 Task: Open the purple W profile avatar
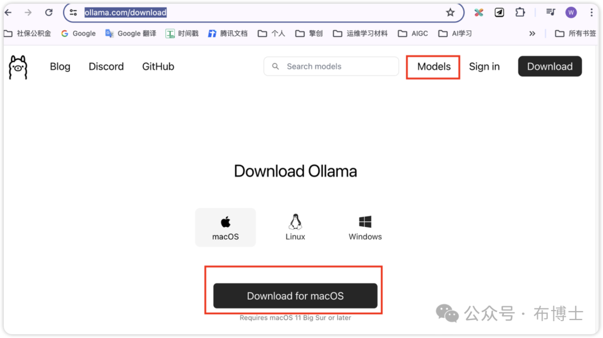[x=571, y=13]
